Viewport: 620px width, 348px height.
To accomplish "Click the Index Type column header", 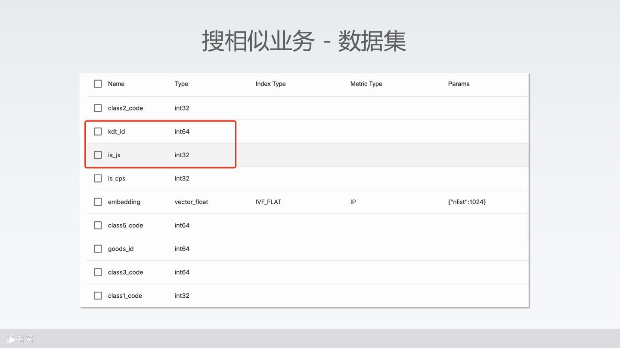I will [x=270, y=84].
